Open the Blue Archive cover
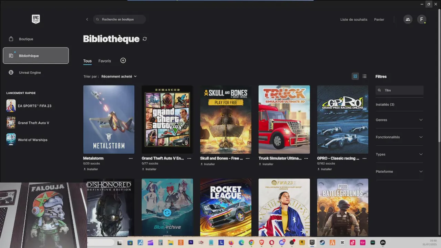 point(167,207)
